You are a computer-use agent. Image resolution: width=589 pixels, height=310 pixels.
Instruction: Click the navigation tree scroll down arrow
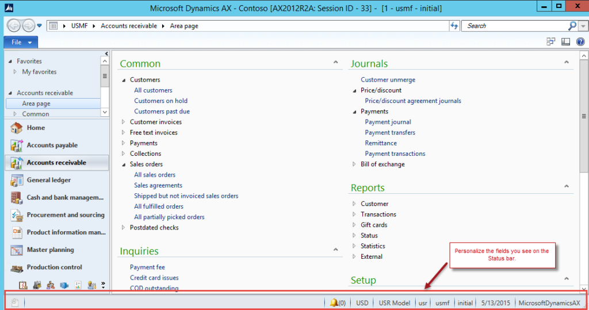point(105,112)
